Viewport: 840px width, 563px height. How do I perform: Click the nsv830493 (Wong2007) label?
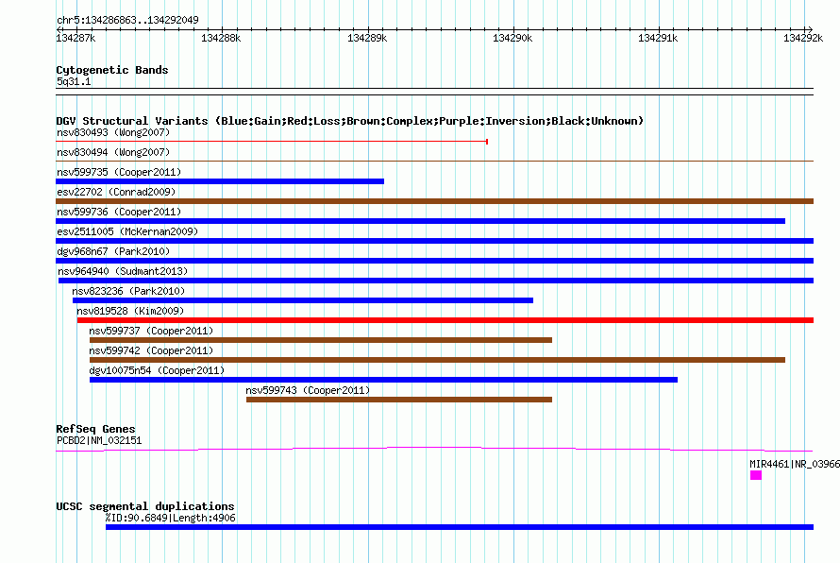click(x=113, y=132)
